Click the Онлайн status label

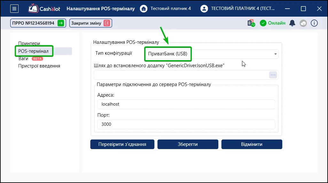pos(277,23)
